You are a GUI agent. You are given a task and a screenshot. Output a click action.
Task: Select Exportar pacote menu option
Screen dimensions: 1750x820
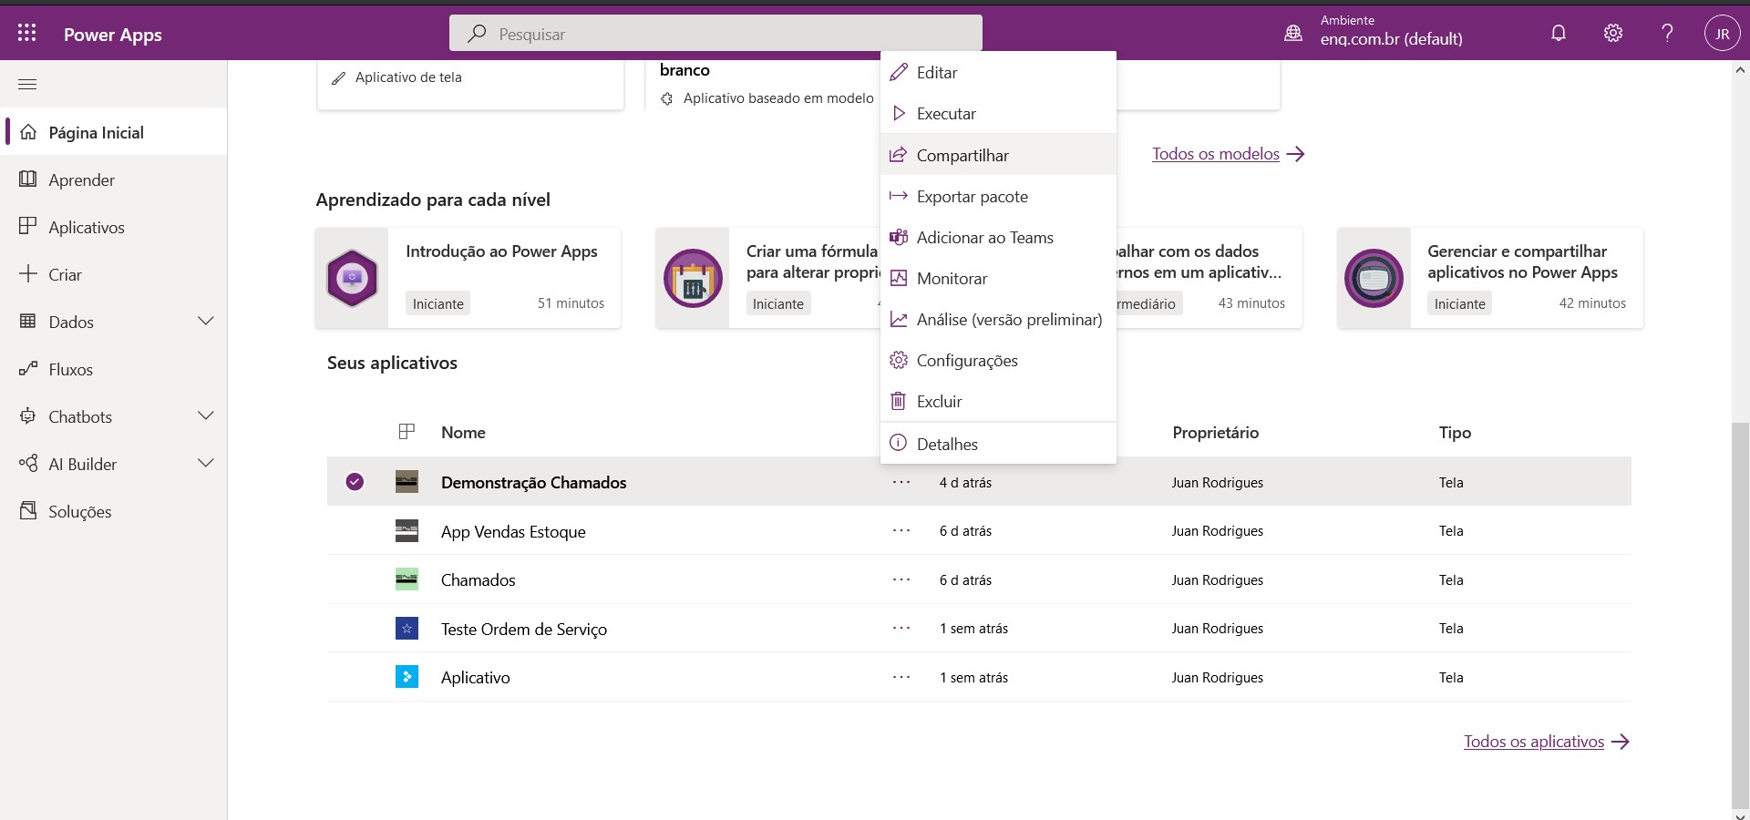[x=998, y=196]
